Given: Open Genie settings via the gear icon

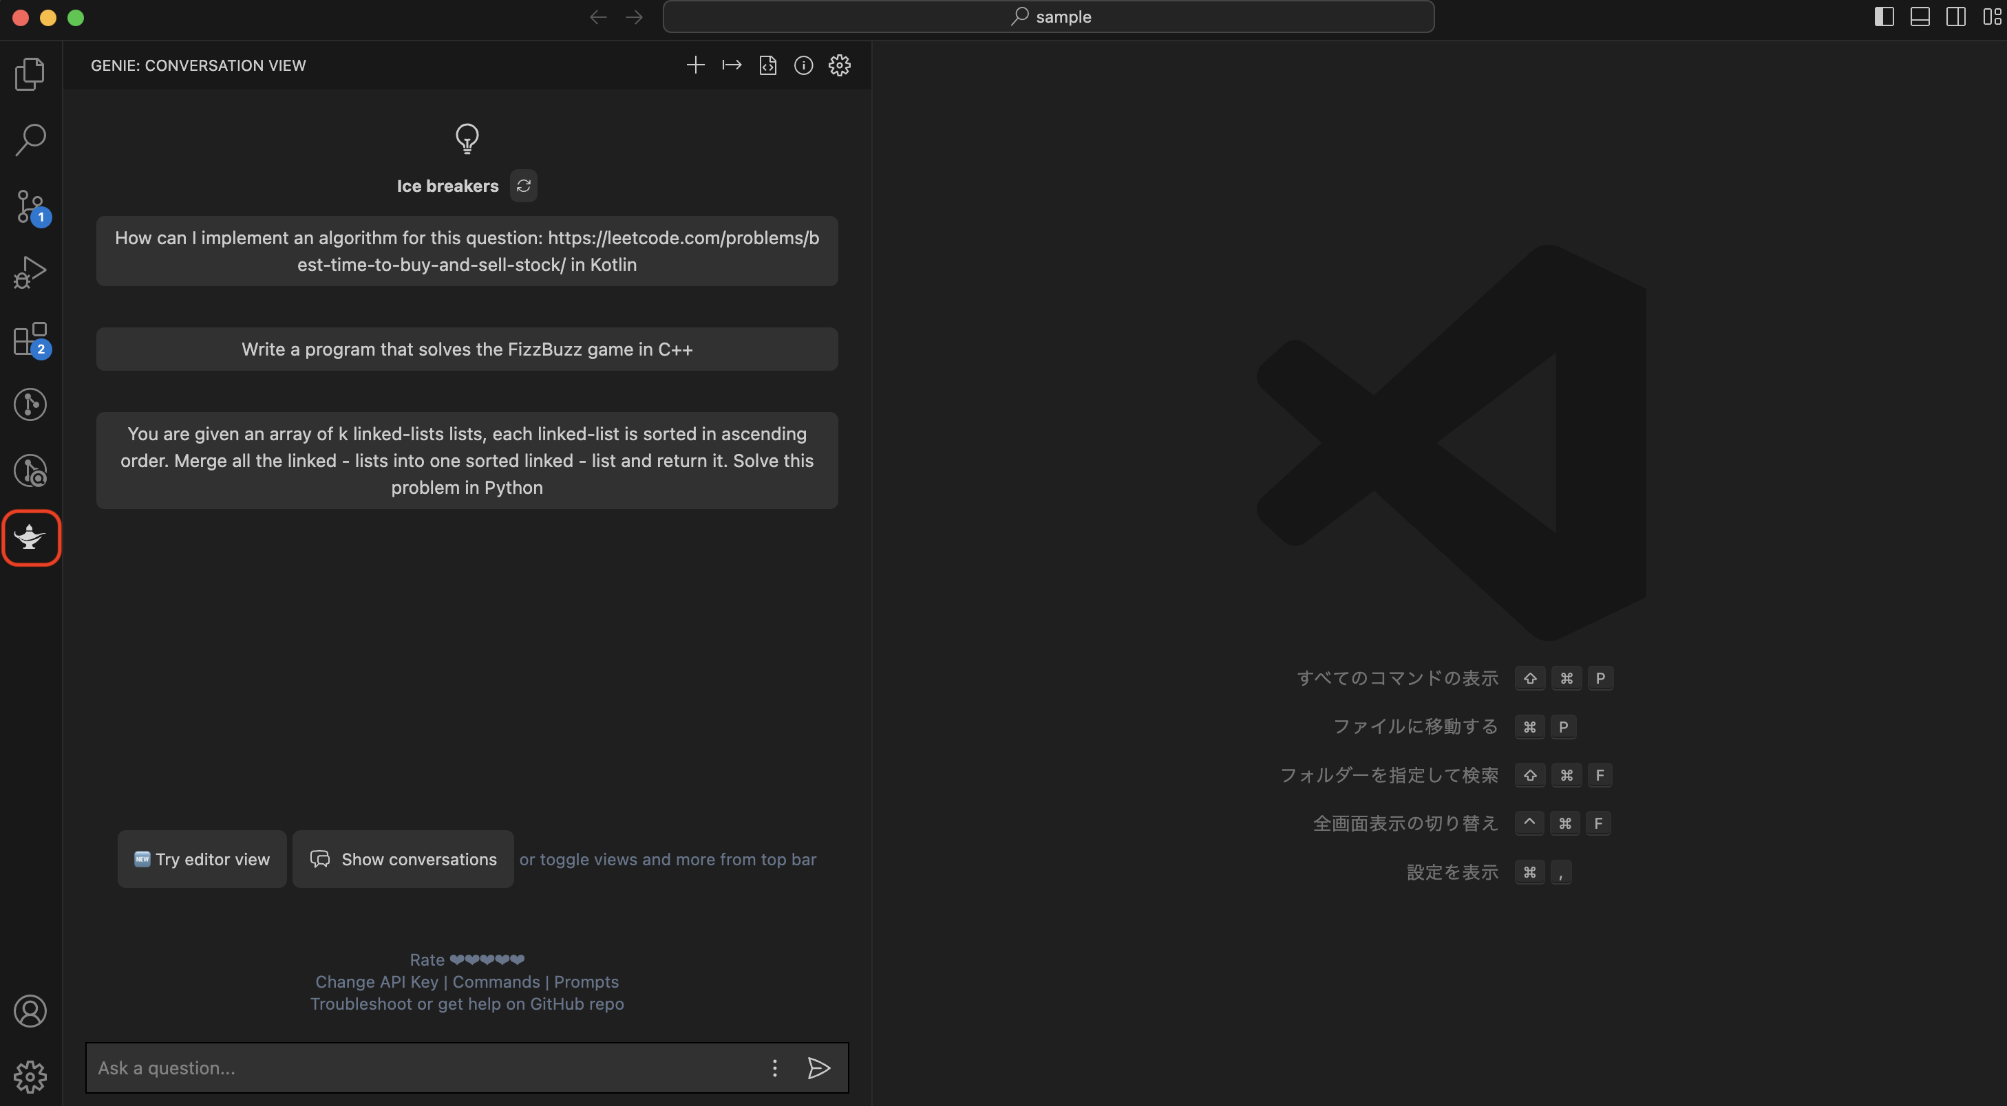Looking at the screenshot, I should click(x=839, y=65).
